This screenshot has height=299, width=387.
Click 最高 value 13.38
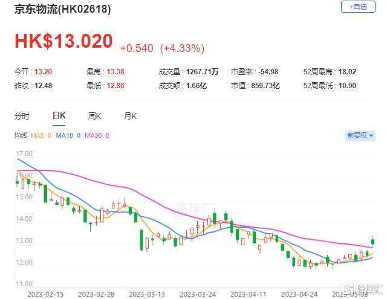coord(115,72)
